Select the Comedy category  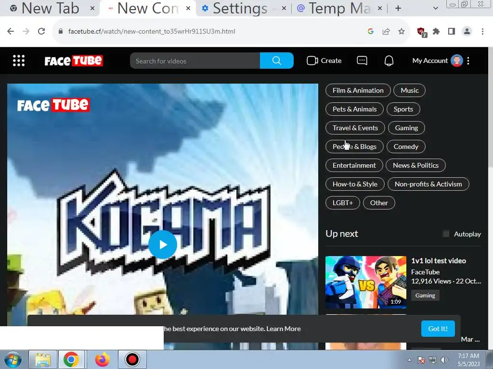click(406, 147)
